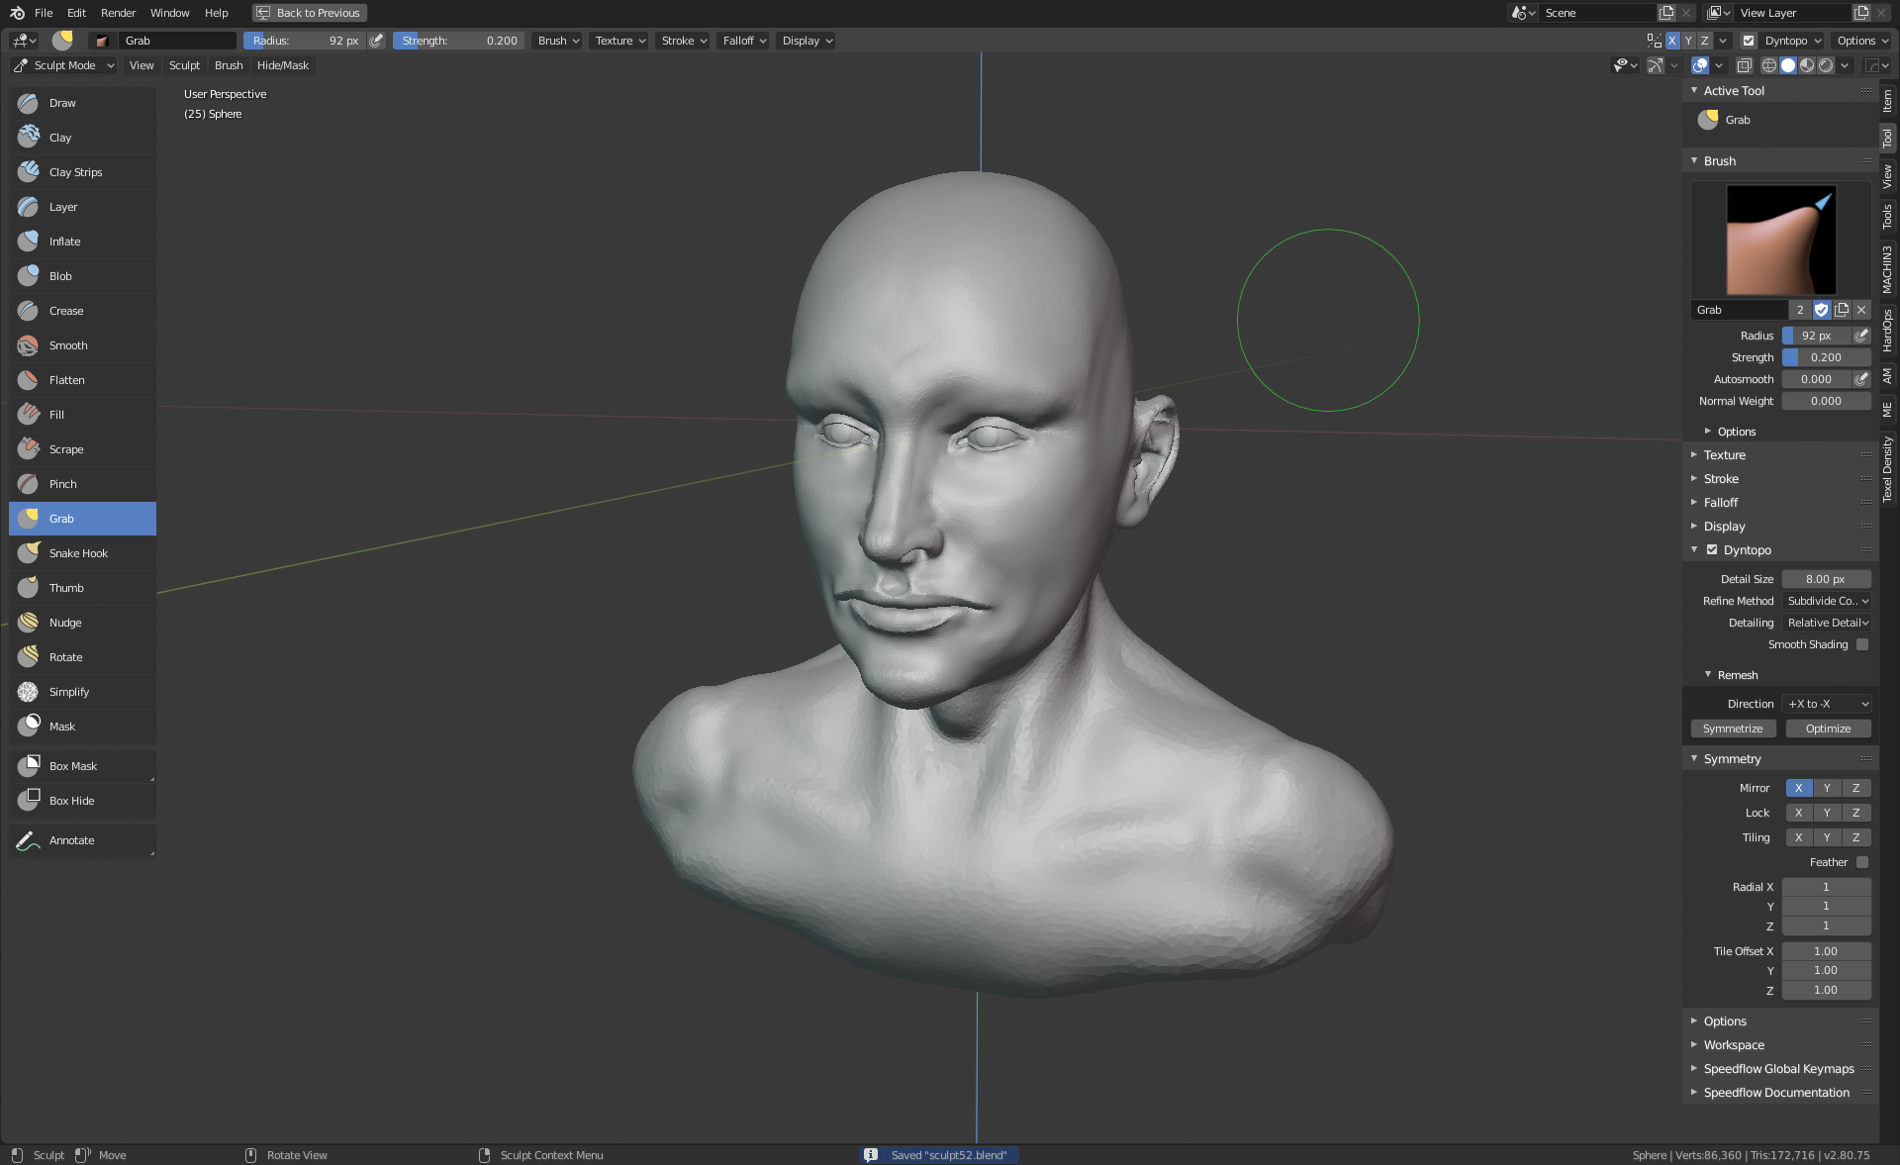This screenshot has height=1165, width=1900.
Task: Open the Hide/Mask menu
Action: click(x=282, y=65)
